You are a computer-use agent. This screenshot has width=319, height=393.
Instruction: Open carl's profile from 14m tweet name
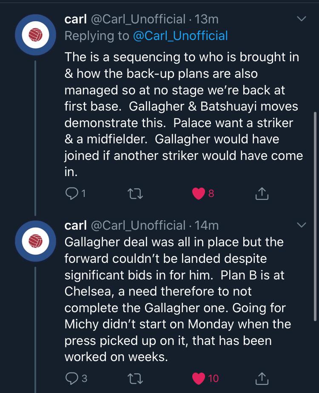(x=75, y=225)
